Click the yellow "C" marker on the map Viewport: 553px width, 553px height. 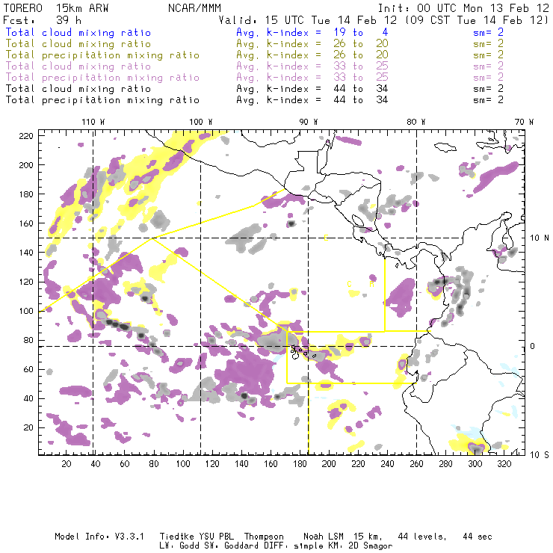pos(349,284)
